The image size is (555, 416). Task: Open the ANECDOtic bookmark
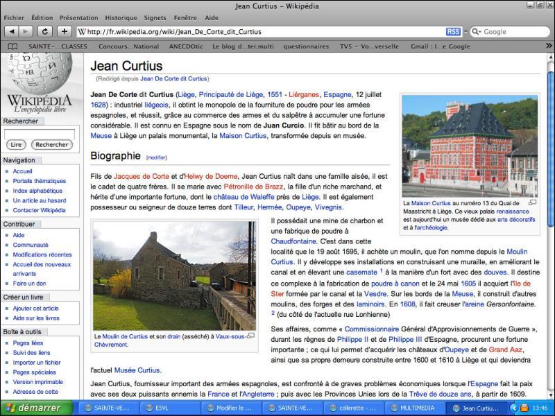(186, 46)
